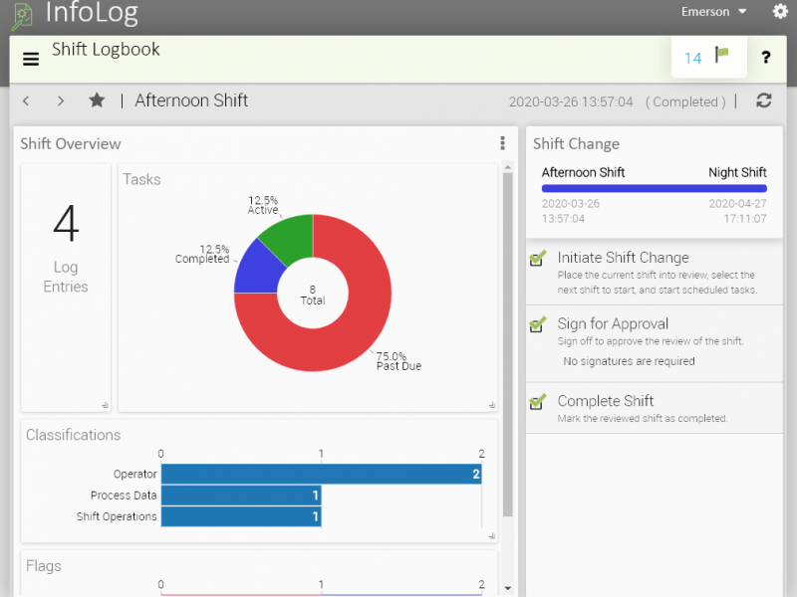Screen dimensions: 797x597
Task: Open the hamburger navigation menu
Action: pyautogui.click(x=31, y=59)
